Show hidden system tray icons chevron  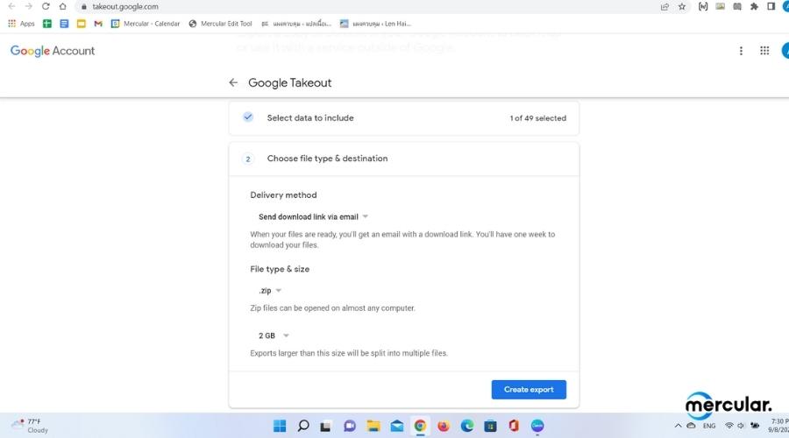(x=679, y=426)
